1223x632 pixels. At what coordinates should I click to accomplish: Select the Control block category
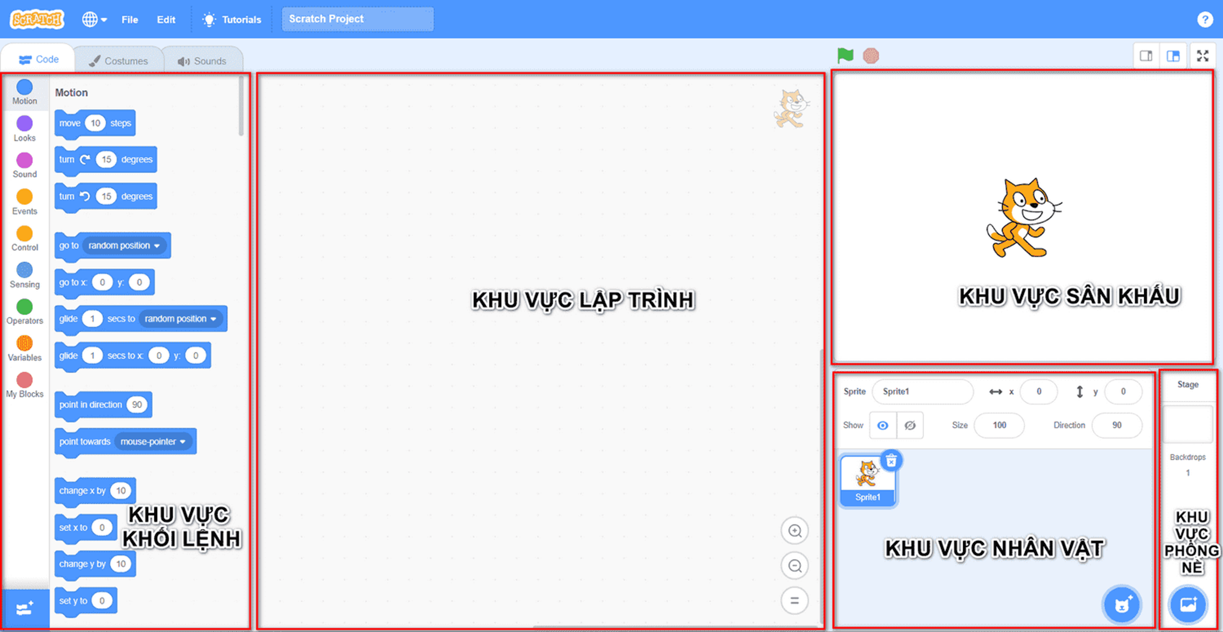pyautogui.click(x=25, y=239)
